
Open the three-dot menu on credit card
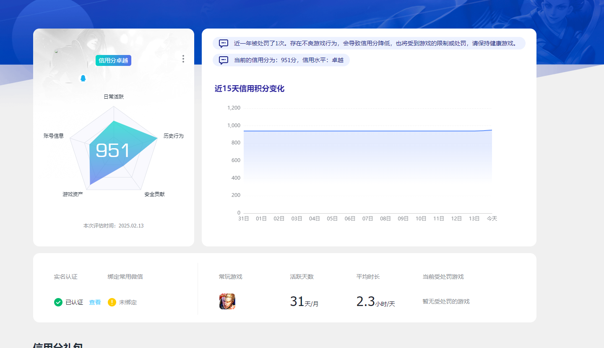pos(183,59)
